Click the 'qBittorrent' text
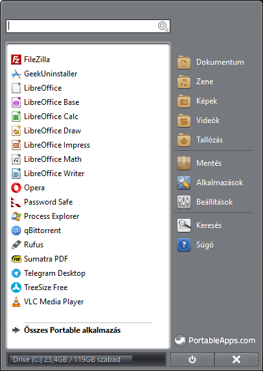This screenshot has width=263, height=371. (x=42, y=230)
